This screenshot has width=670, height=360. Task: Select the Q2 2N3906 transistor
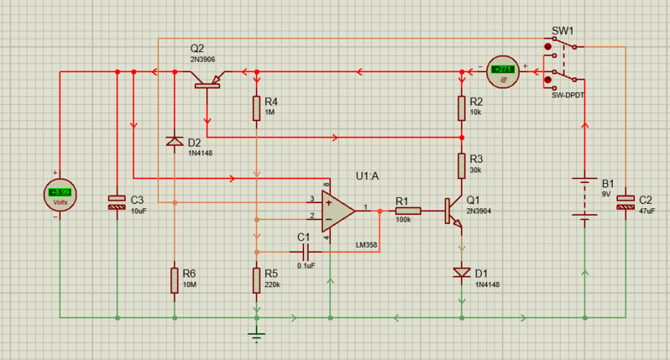pos(207,81)
